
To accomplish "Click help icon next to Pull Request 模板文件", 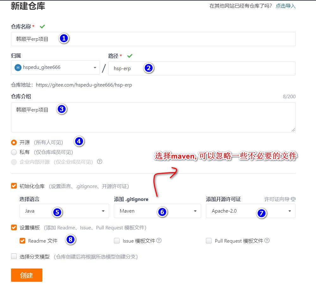I will pos(267,240).
